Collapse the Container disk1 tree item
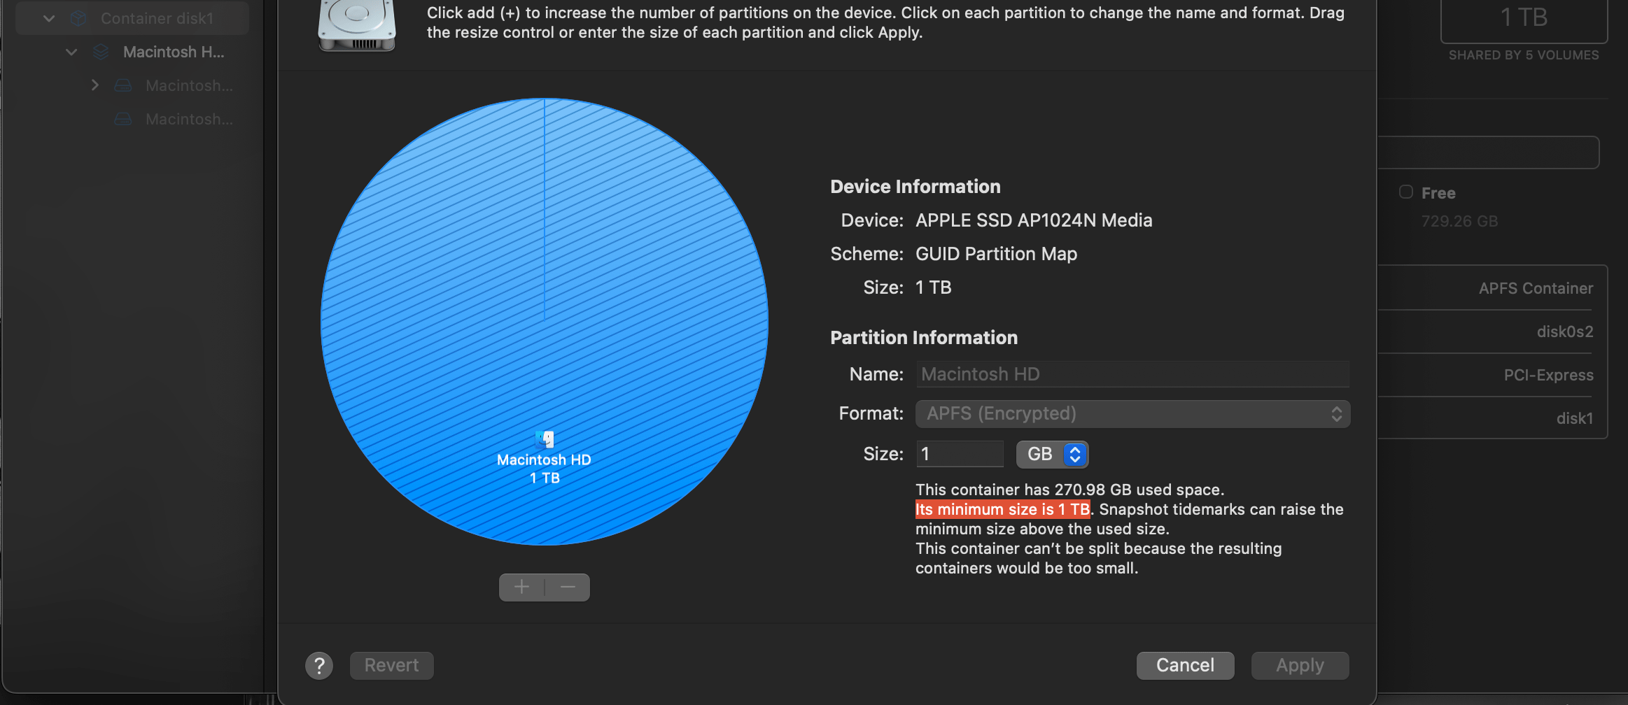Viewport: 1628px width, 705px height. [x=48, y=18]
